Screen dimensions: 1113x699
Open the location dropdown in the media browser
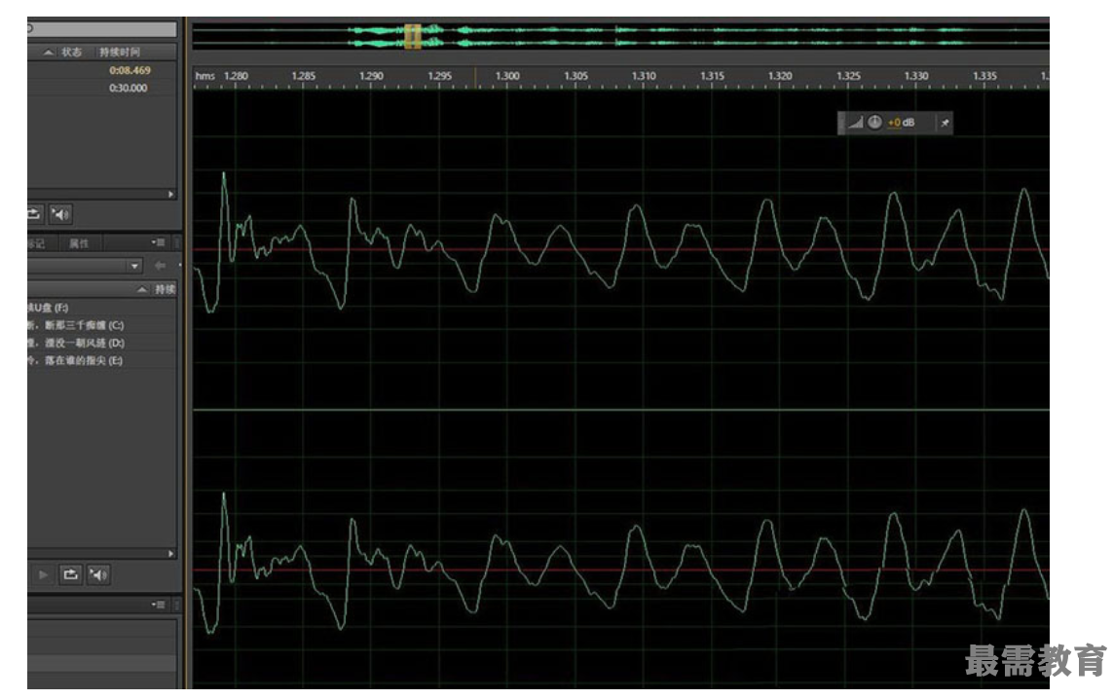pyautogui.click(x=134, y=266)
